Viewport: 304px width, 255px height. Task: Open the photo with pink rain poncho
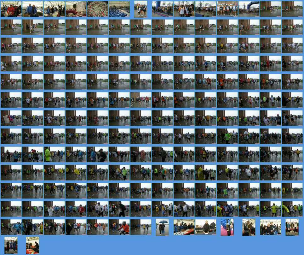pos(141,154)
